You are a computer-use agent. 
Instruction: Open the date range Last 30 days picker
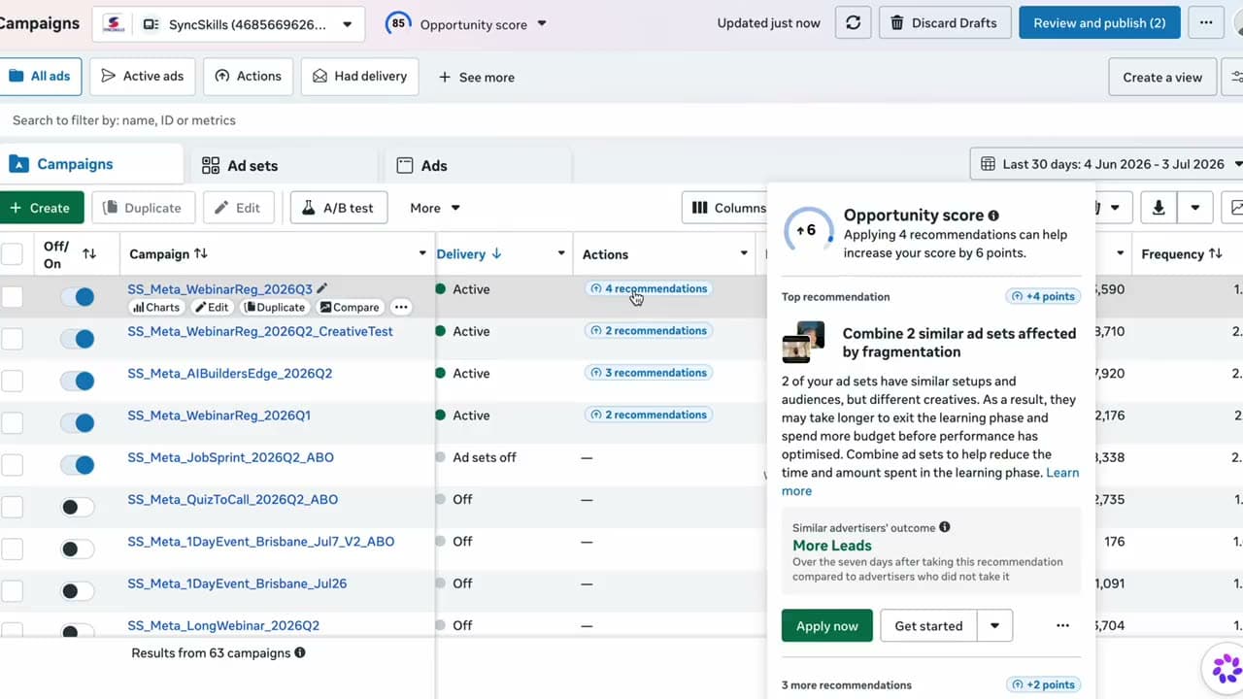pyautogui.click(x=1106, y=164)
